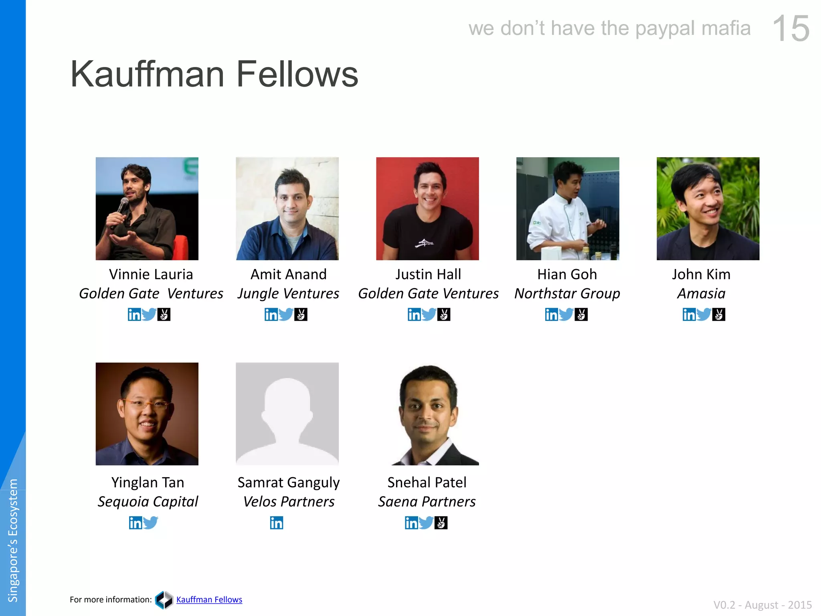Open Hian Goh's AngelList icon
This screenshot has width=821, height=616.
(581, 314)
